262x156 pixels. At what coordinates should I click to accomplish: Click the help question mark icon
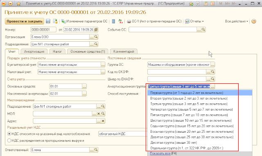[x=254, y=21]
